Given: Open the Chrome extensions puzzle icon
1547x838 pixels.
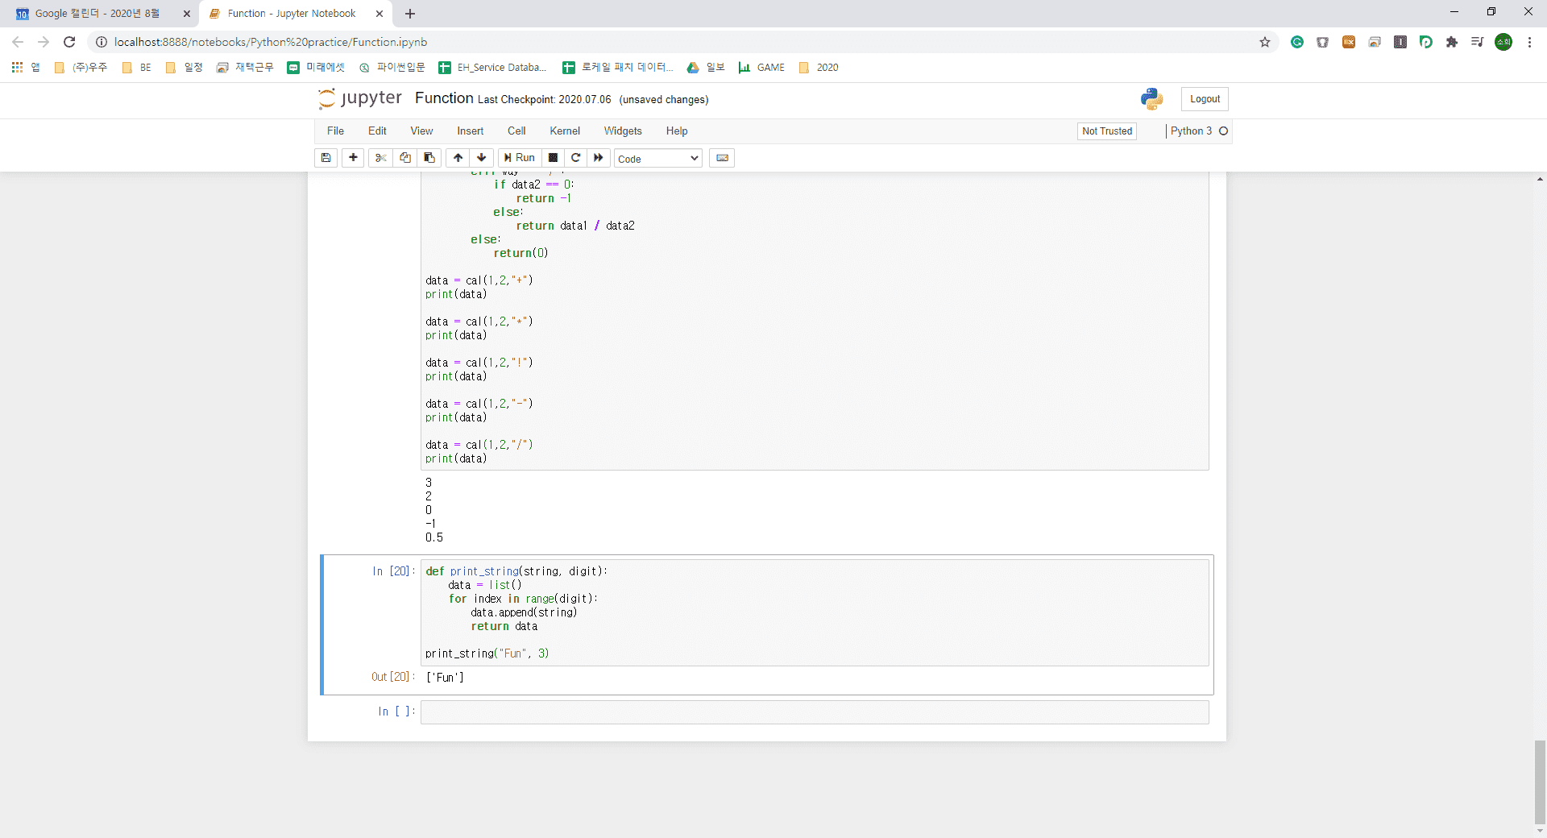Looking at the screenshot, I should 1452,42.
